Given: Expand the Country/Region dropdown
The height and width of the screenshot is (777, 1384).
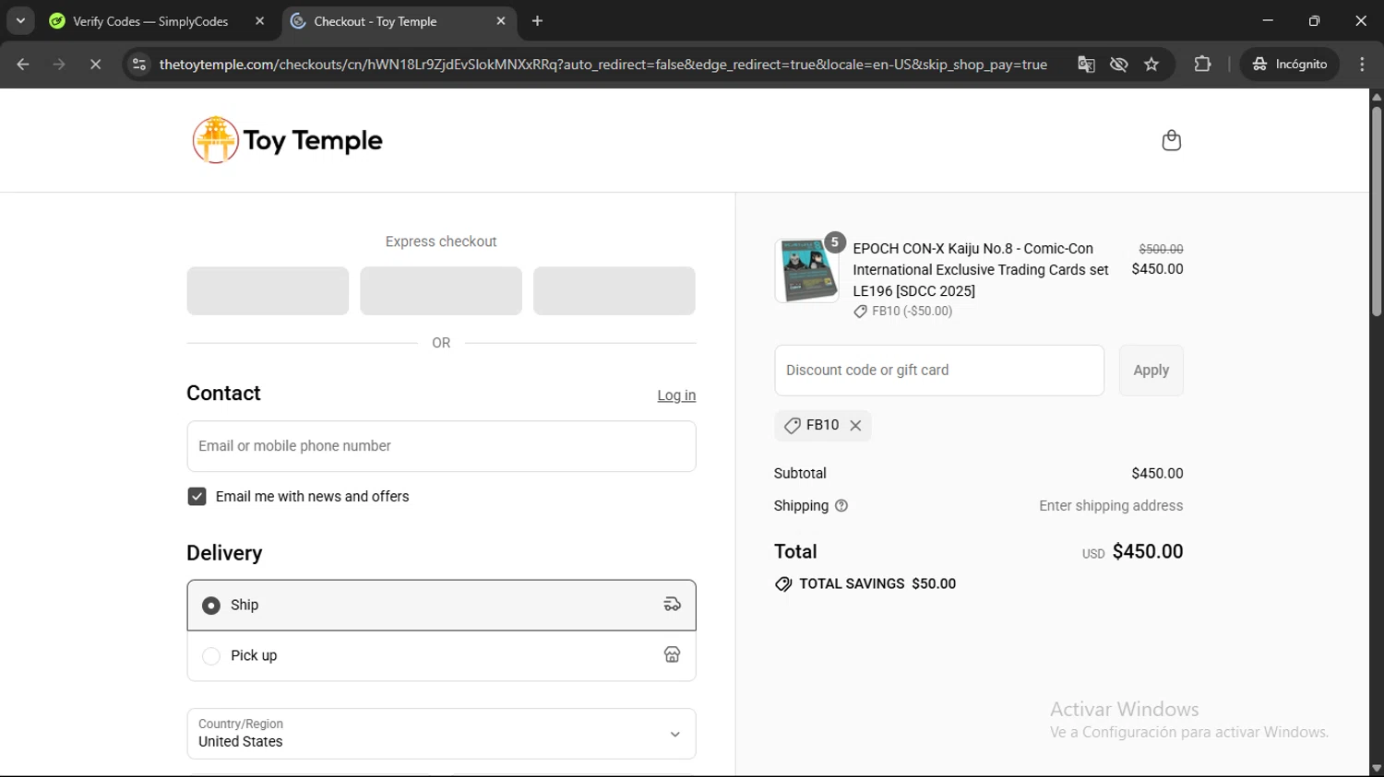Looking at the screenshot, I should click(x=441, y=734).
